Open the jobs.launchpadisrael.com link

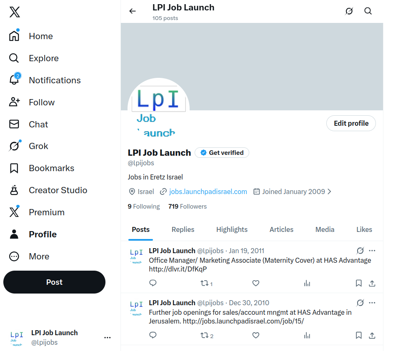tap(208, 192)
